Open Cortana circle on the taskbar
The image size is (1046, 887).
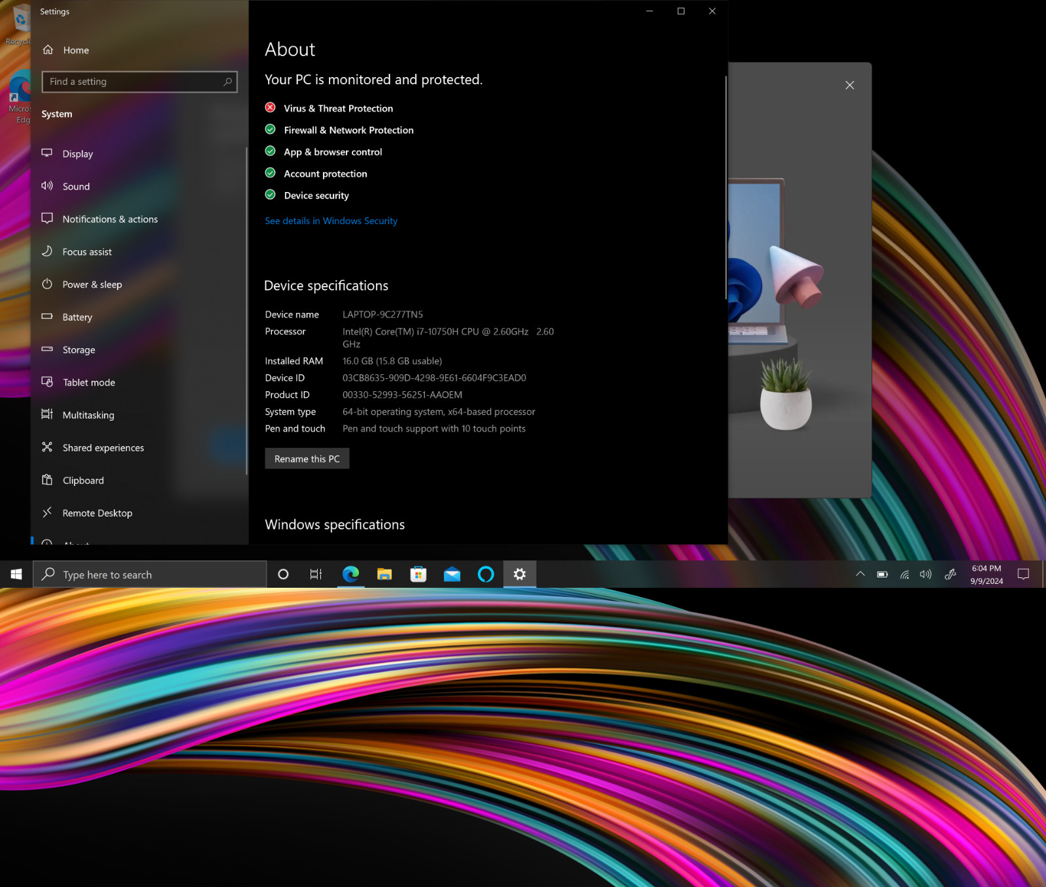(x=283, y=574)
